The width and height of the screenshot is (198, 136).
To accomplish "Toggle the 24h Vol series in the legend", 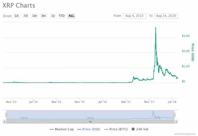I will [140, 129].
